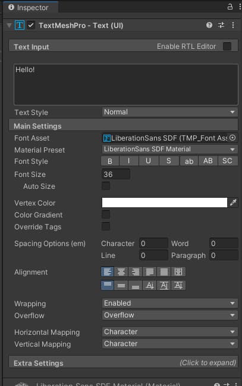The width and height of the screenshot is (242, 386).
Task: Open the Horizontal Mapping dropdown
Action: (x=170, y=332)
